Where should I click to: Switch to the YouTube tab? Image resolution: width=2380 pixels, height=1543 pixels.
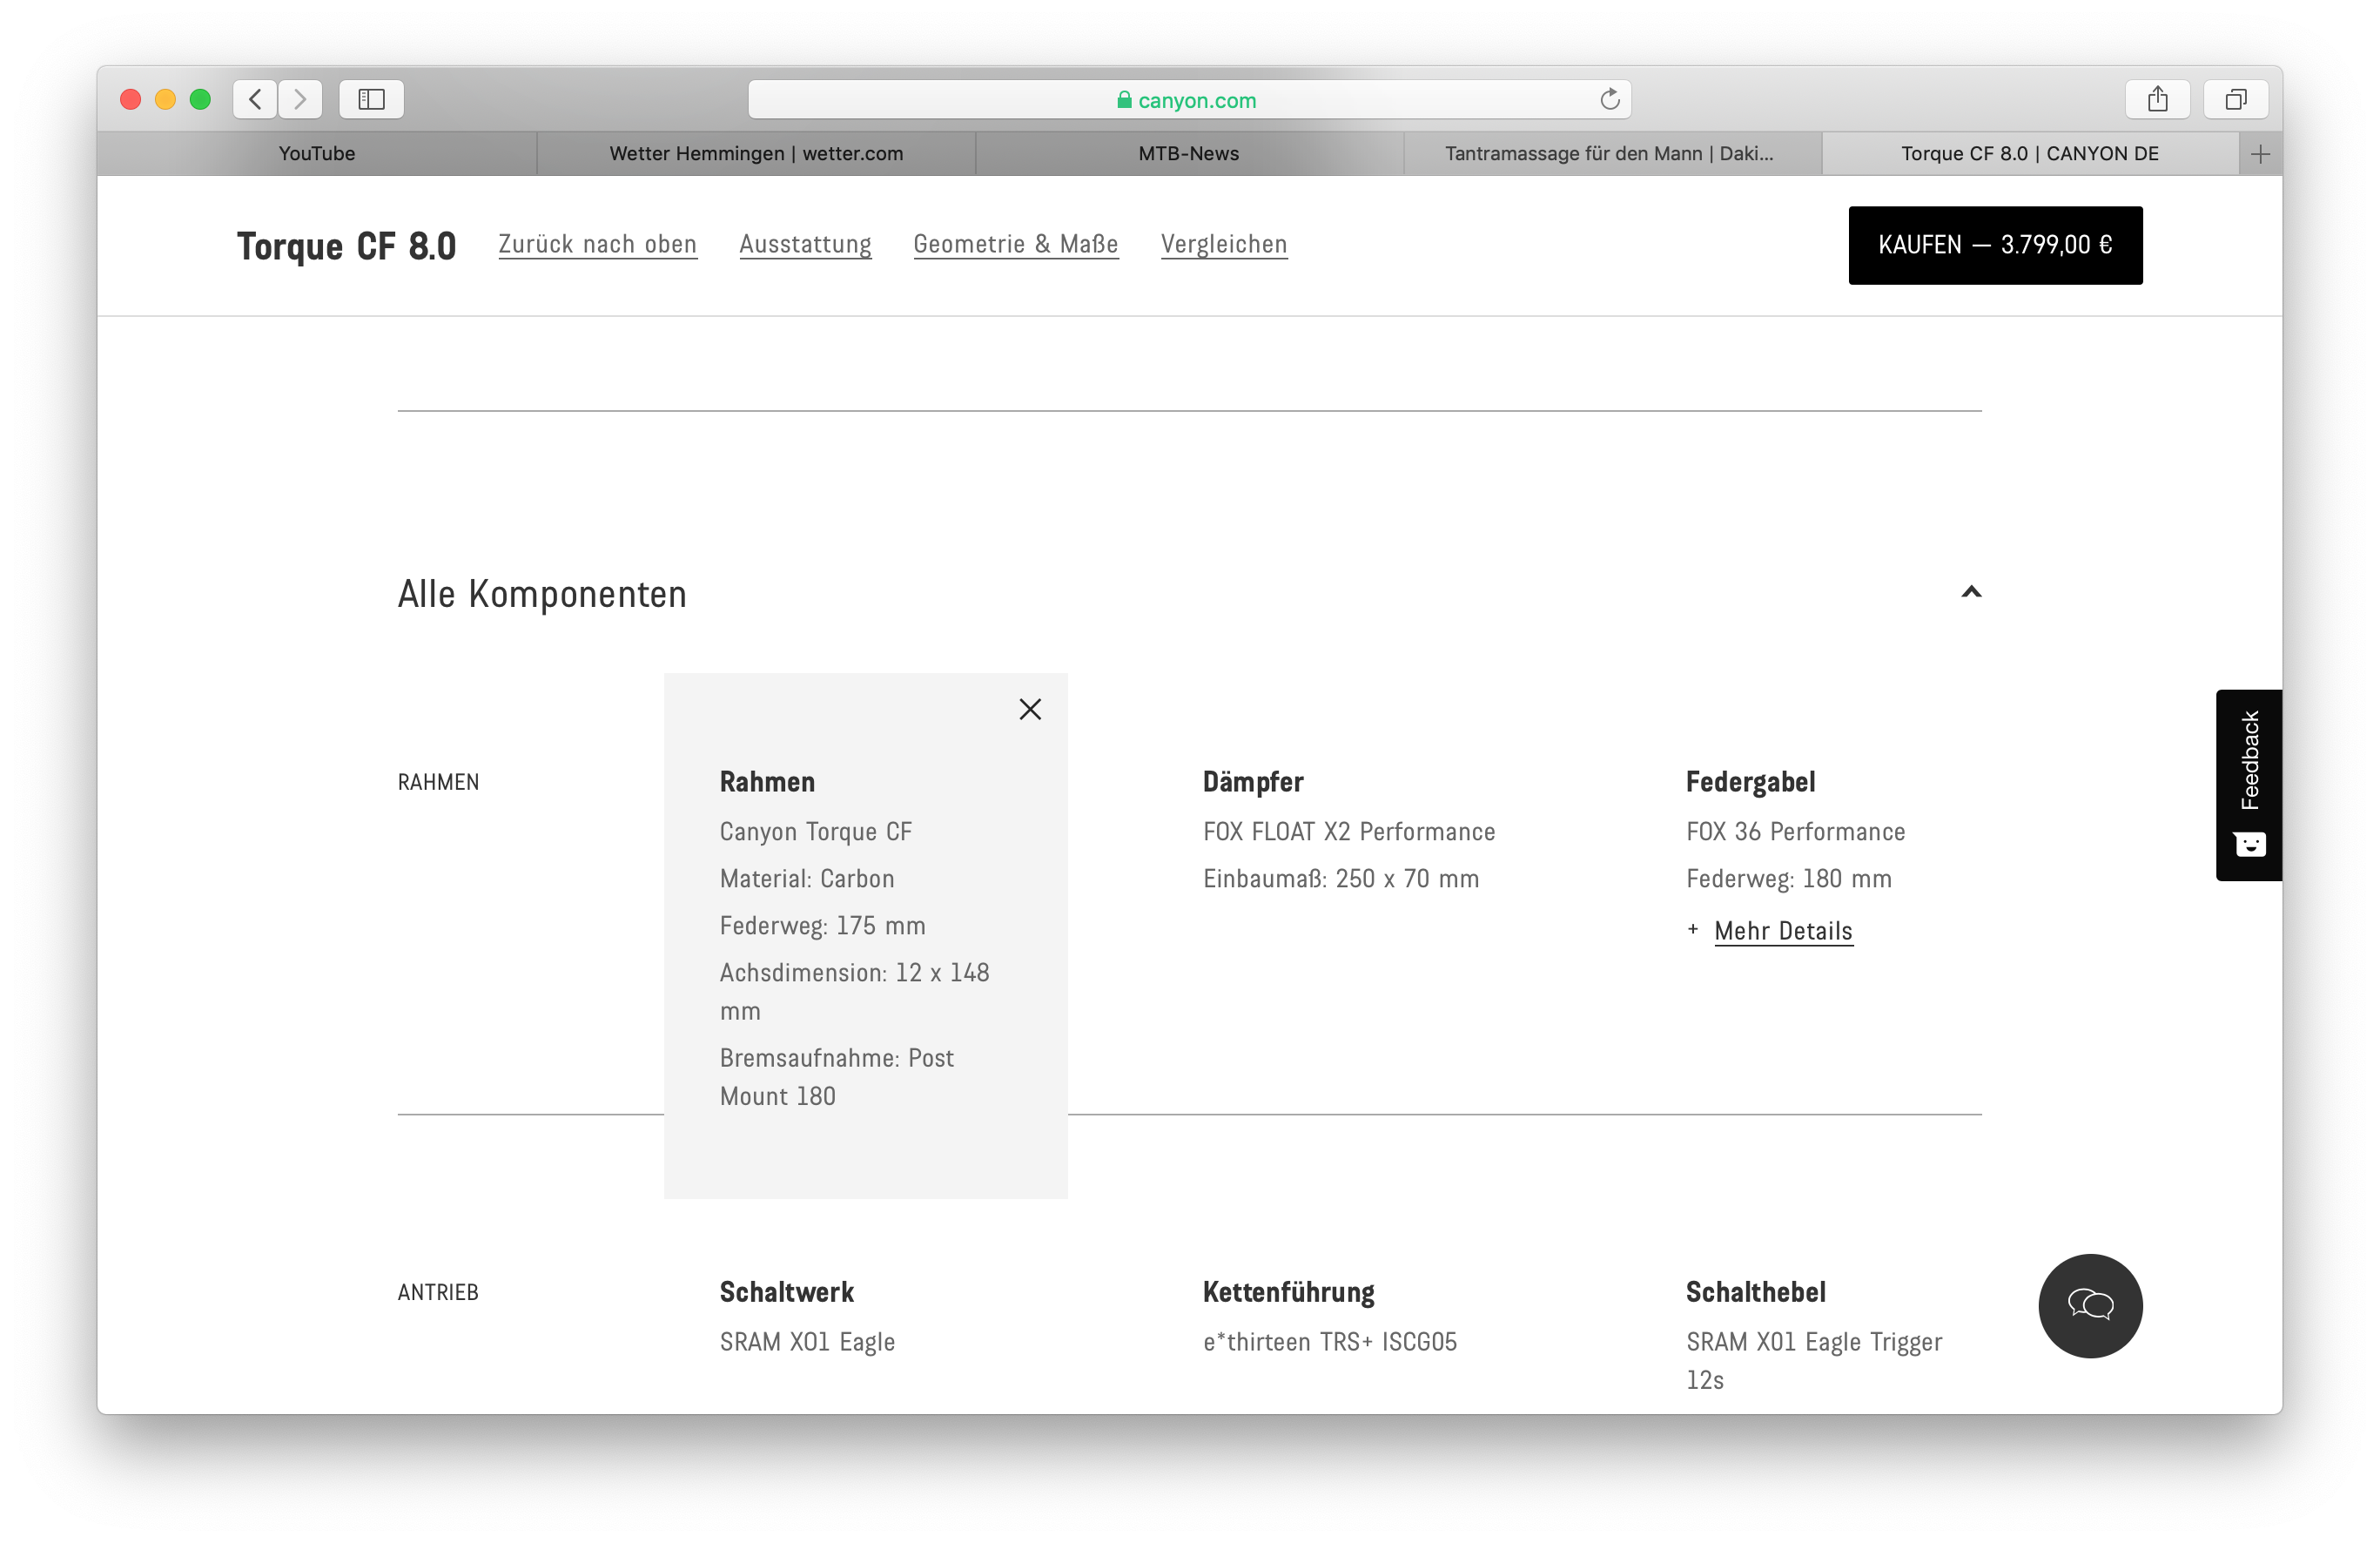316,154
